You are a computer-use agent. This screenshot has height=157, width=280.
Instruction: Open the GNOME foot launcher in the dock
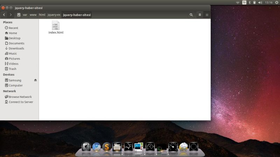click(86, 147)
